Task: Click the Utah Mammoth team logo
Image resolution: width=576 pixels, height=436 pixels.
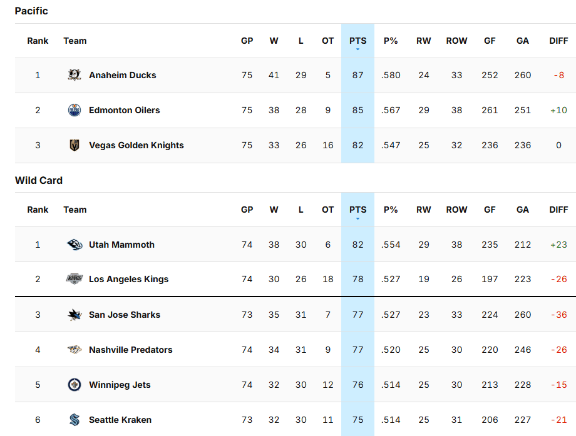Action: (x=75, y=245)
